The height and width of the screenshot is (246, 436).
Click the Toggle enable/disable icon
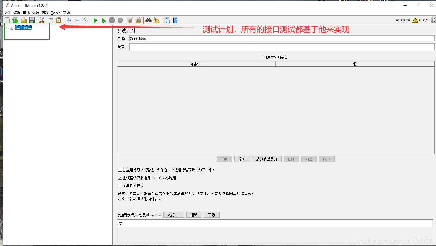(x=85, y=20)
